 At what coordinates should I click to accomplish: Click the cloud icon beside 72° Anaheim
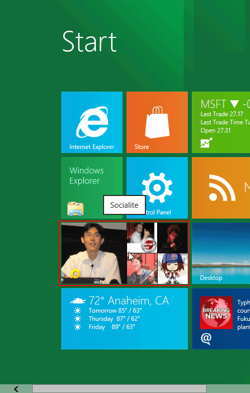78,301
